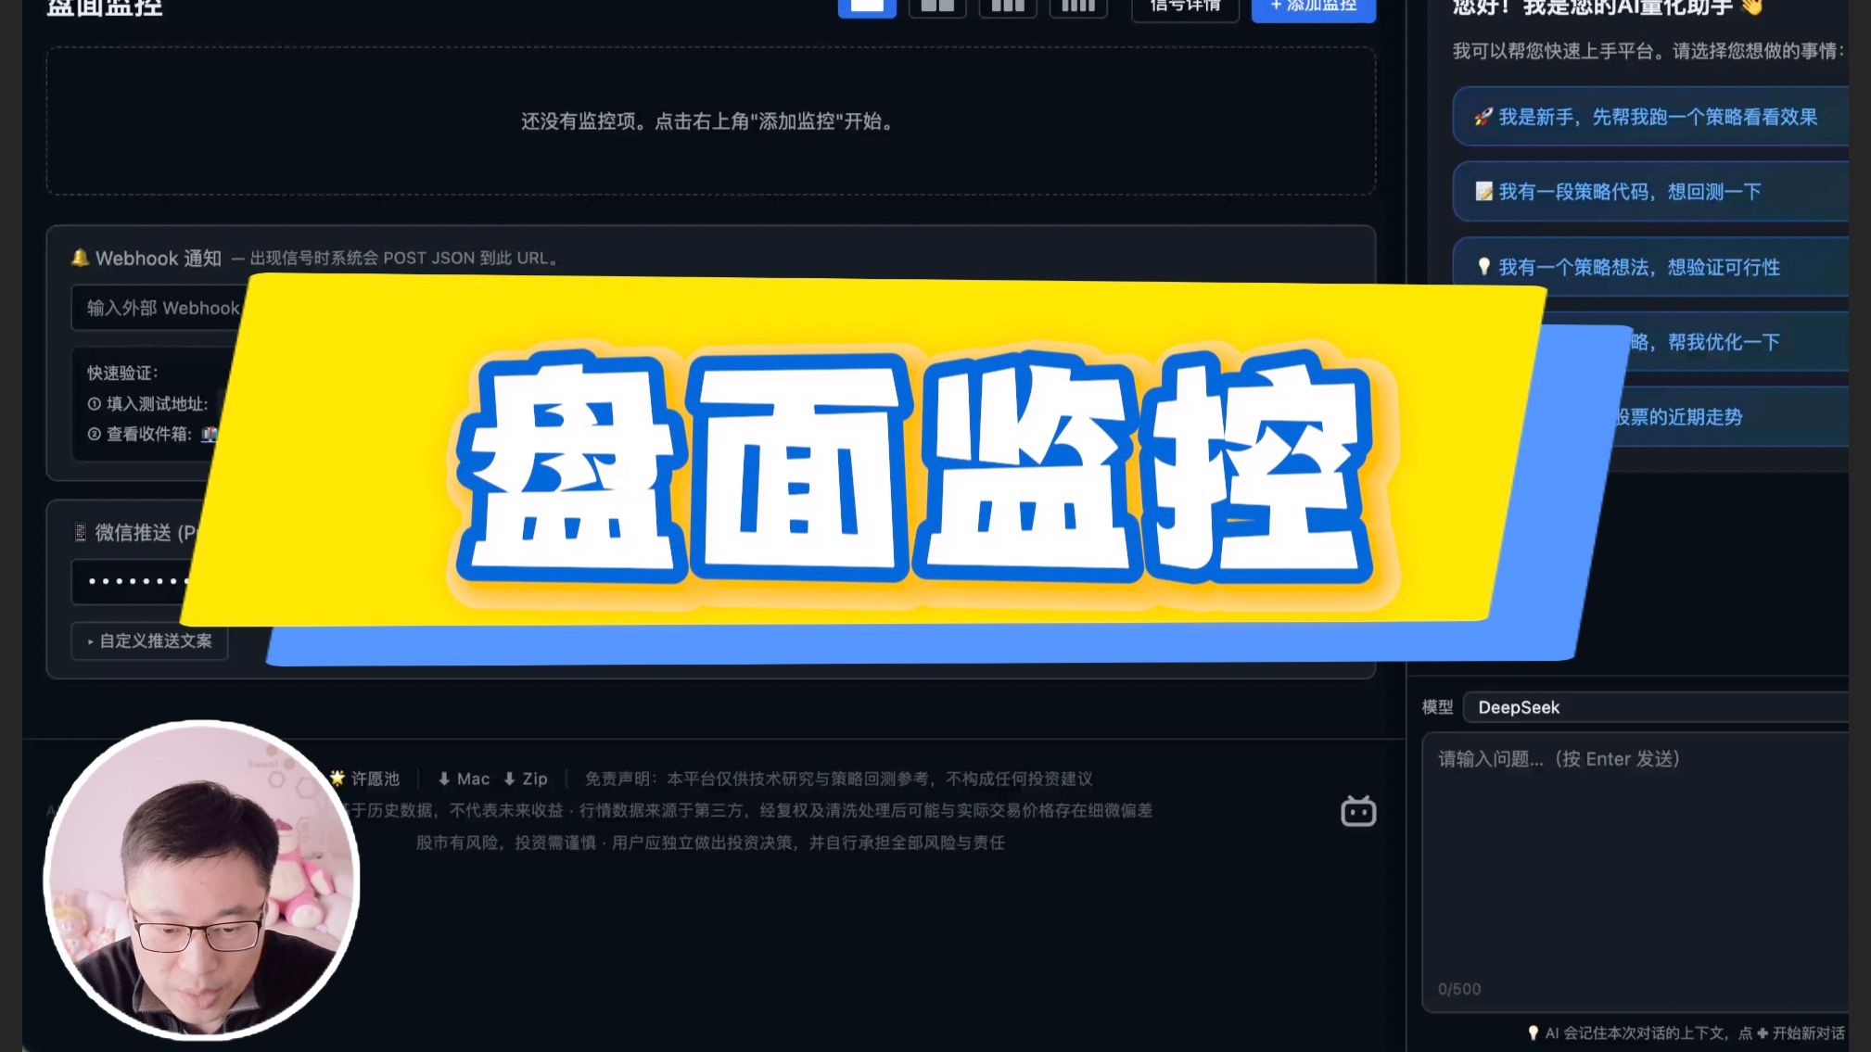Open the 模型 DeepSeek dropdown
The height and width of the screenshot is (1052, 1871).
click(x=1655, y=707)
